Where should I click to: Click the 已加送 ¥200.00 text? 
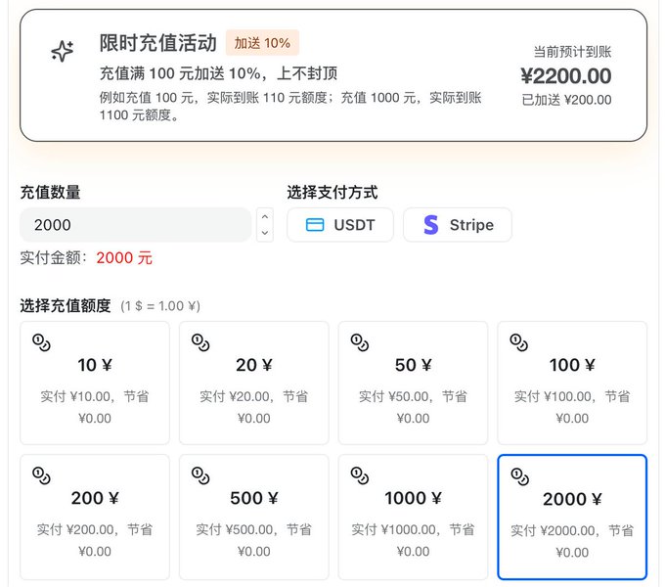pos(566,100)
